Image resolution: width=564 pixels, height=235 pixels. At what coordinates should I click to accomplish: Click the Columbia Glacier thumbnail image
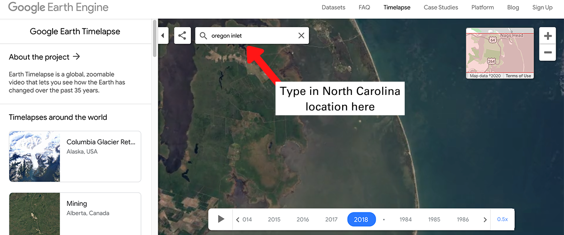click(x=35, y=157)
